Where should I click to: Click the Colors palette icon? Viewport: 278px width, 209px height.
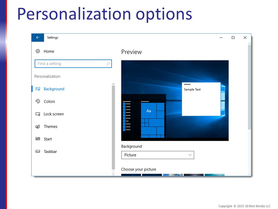38,101
